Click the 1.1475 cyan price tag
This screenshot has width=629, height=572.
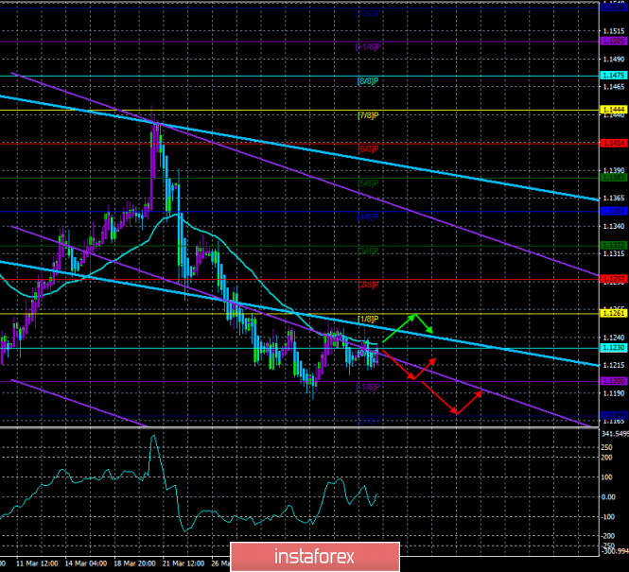point(613,76)
